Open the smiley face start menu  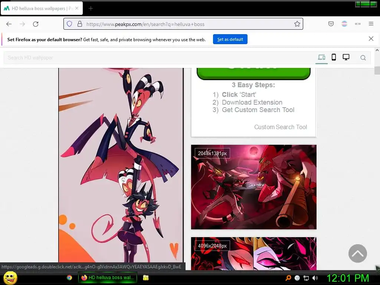[x=10, y=278]
